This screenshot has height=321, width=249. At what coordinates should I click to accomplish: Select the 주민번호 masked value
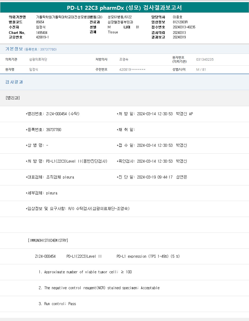tap(132, 70)
